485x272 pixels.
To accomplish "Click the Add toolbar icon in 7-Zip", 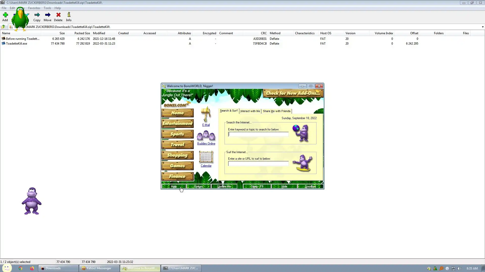I will coord(5,17).
